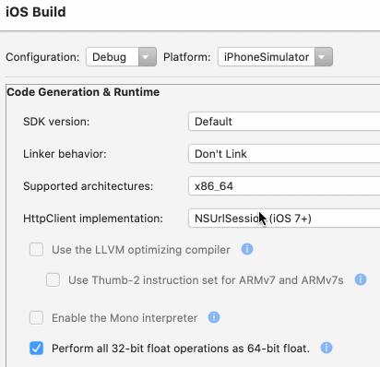Click the Supported architectures label
This screenshot has height=367, width=380.
pos(89,186)
